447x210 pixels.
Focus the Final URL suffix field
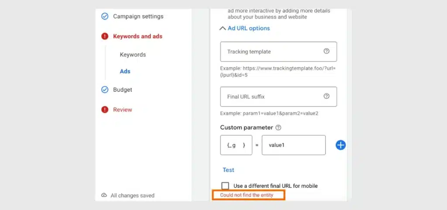tap(279, 97)
